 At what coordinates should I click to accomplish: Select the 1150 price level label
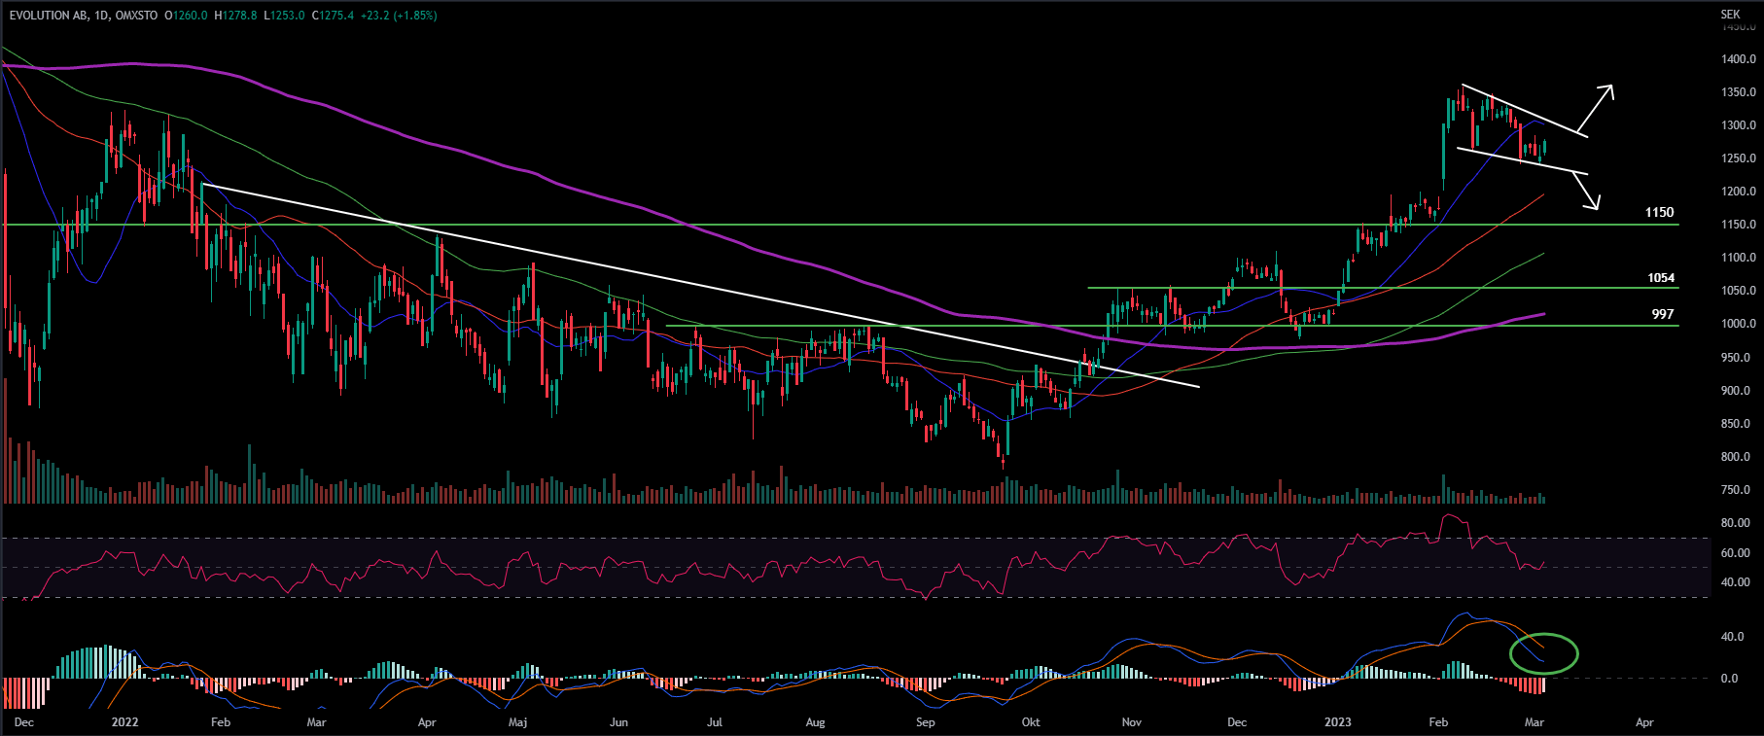pos(1659,212)
